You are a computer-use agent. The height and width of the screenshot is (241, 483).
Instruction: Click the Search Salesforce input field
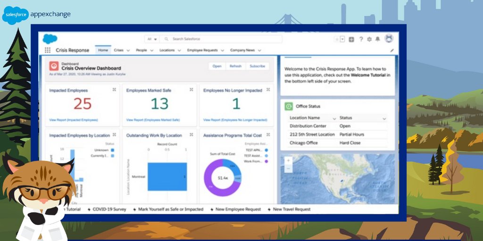coord(222,39)
